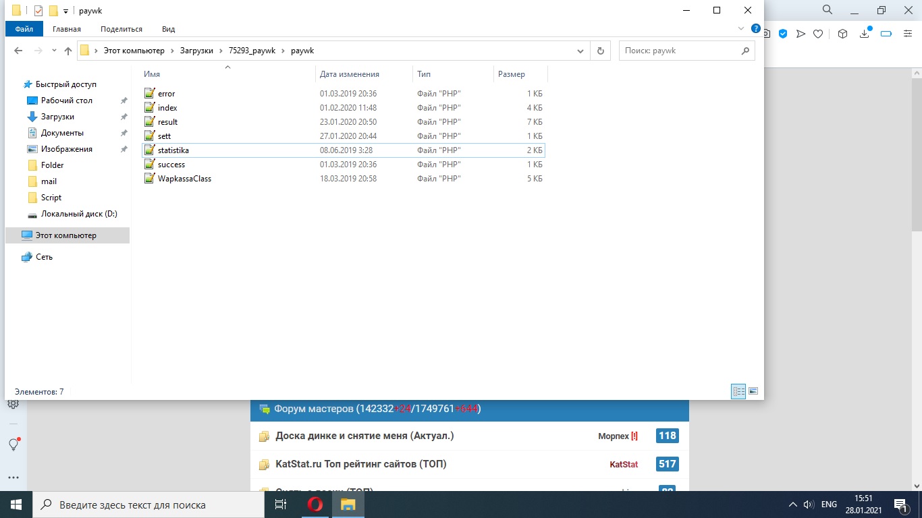Refresh the paywk folder view
This screenshot has height=518, width=922.
600,51
